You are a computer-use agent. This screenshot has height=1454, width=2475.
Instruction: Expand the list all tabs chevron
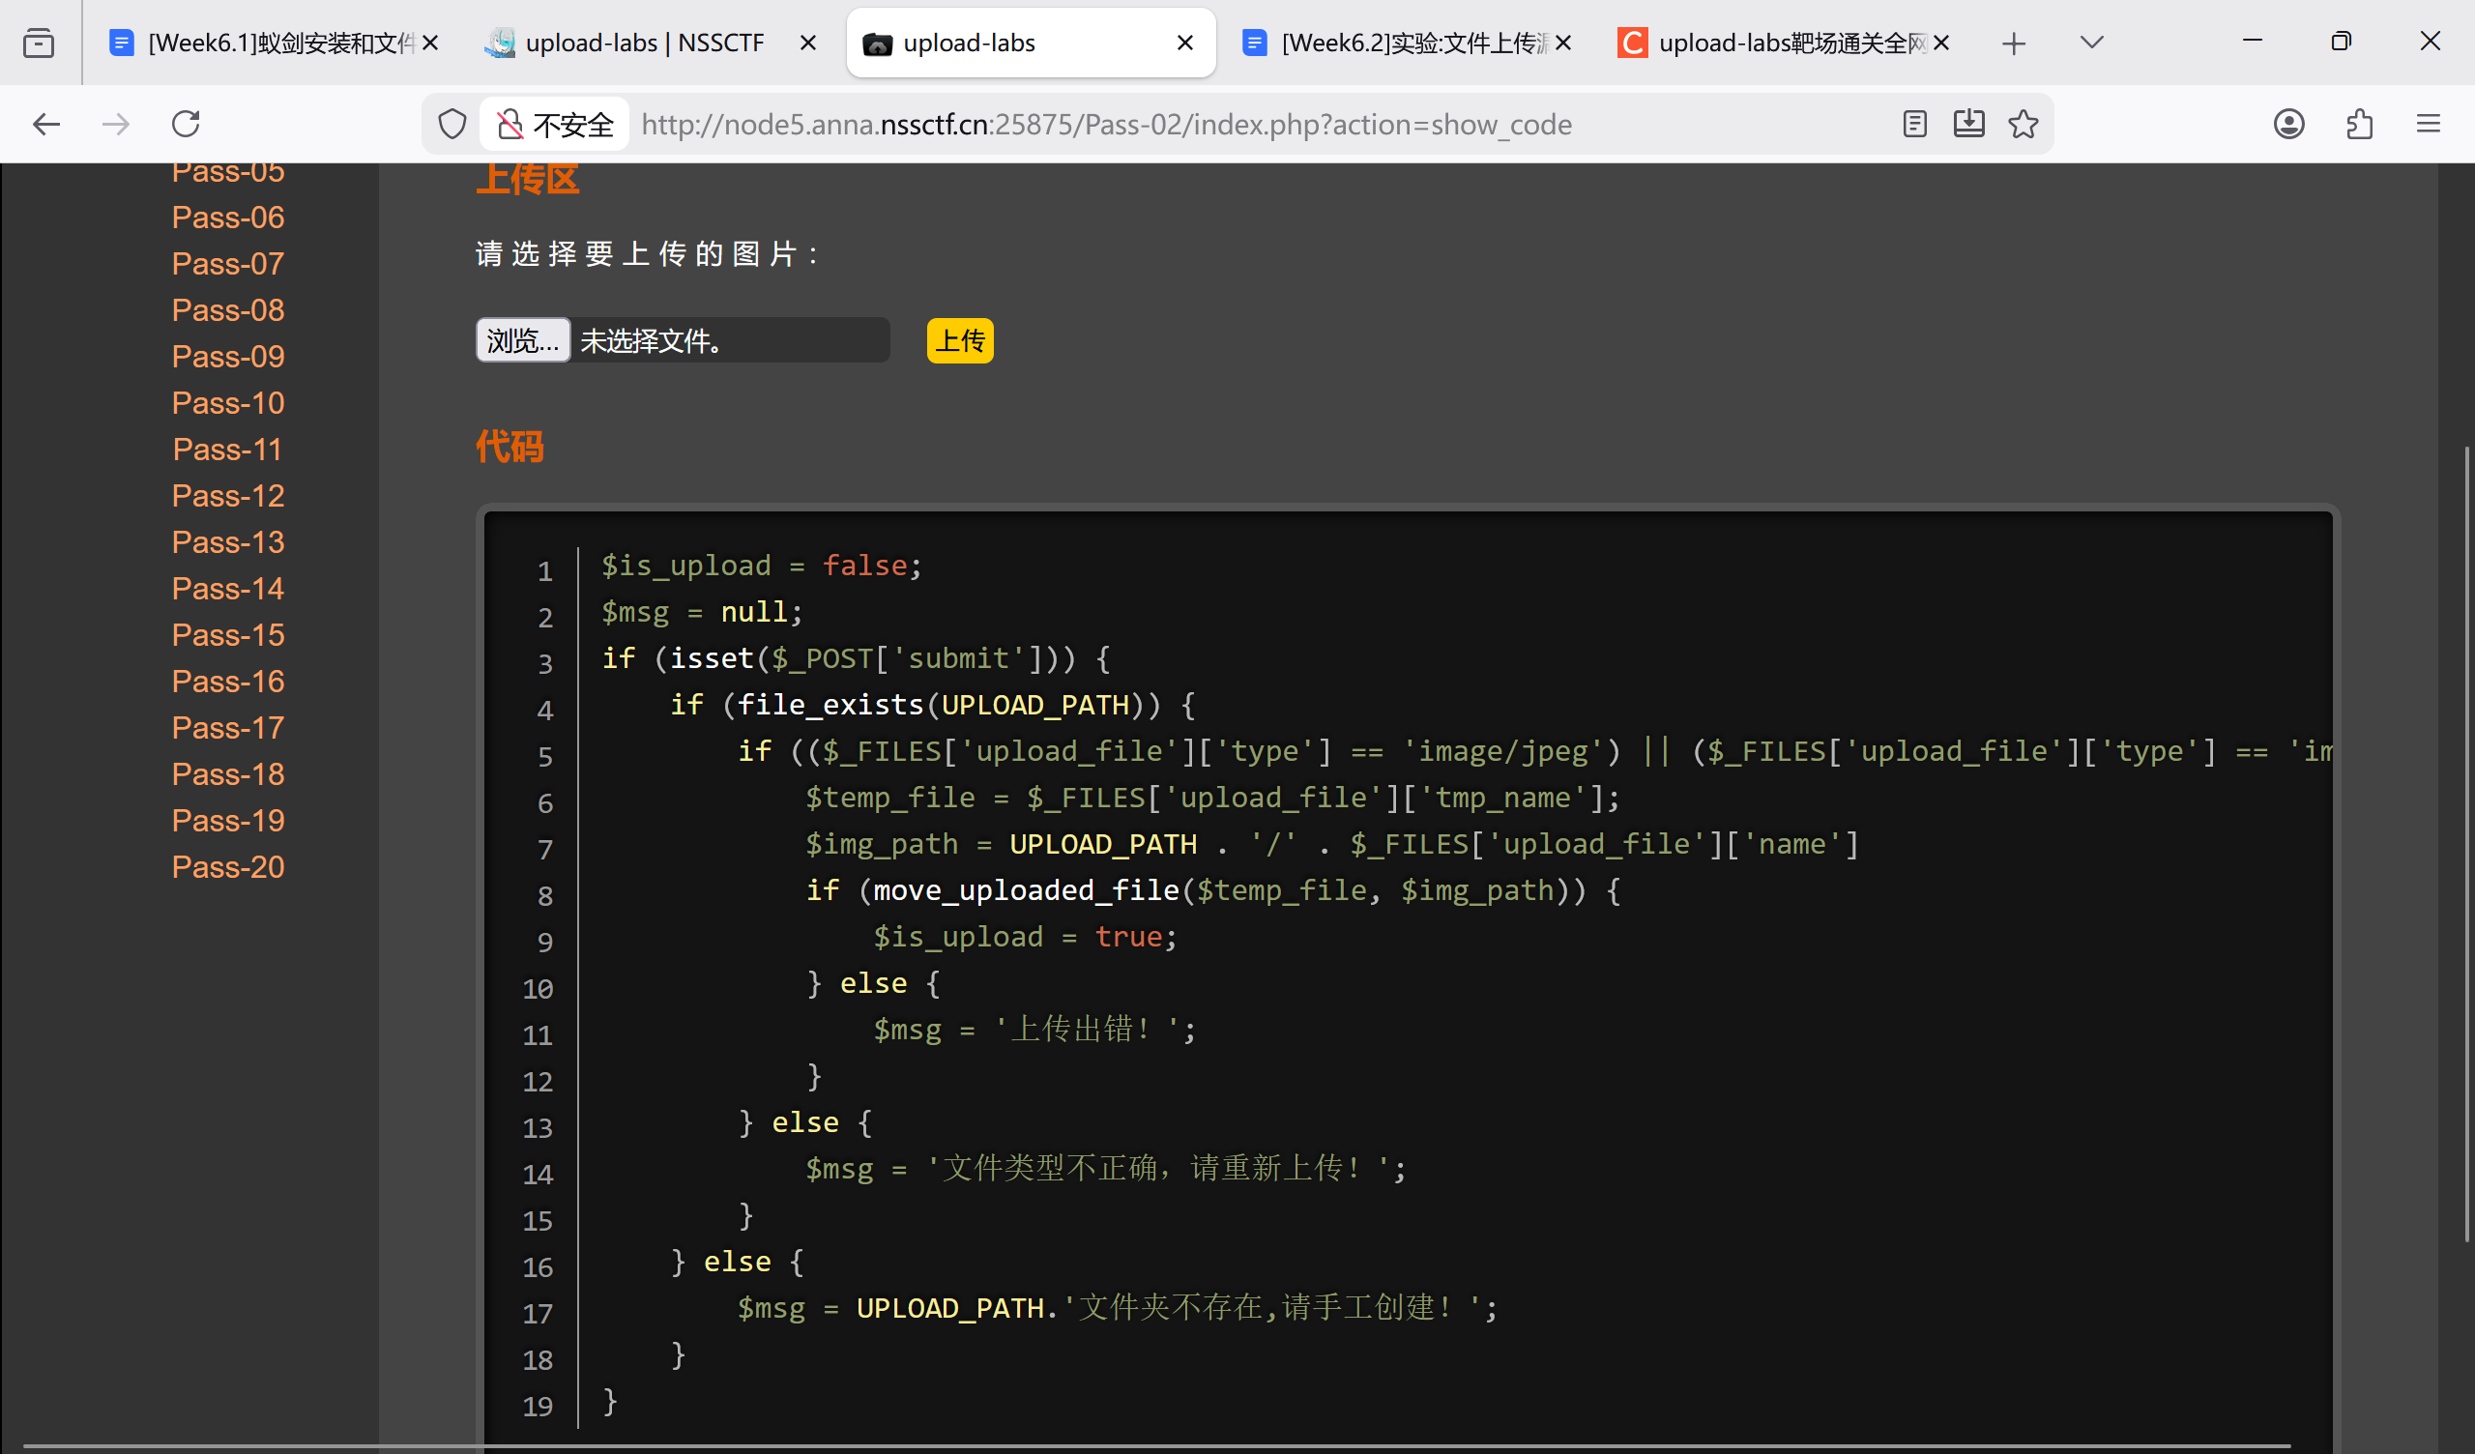click(x=2091, y=43)
